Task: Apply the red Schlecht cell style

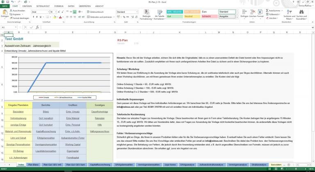Action: click(x=208, y=17)
